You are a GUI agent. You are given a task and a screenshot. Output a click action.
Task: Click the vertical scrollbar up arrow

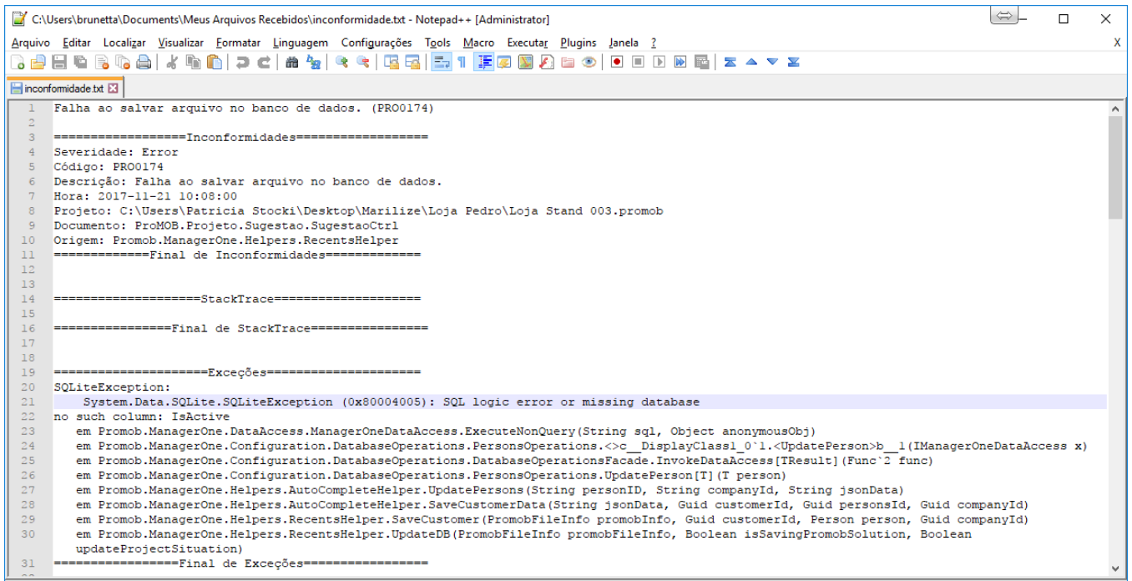(x=1115, y=109)
